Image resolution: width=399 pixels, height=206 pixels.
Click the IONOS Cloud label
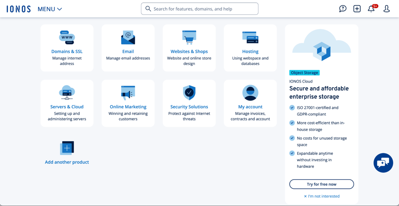[x=301, y=81]
